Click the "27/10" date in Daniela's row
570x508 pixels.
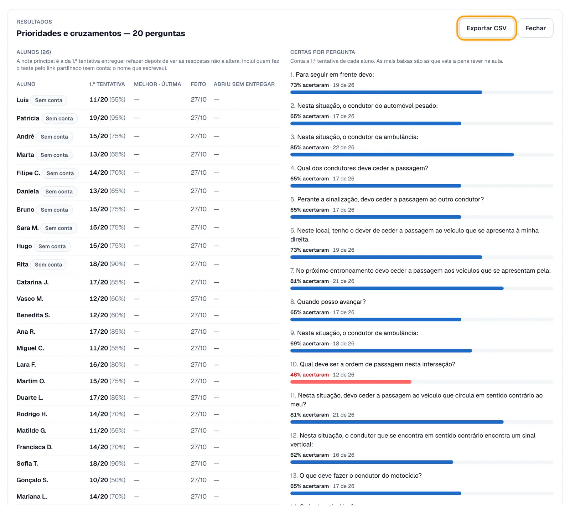198,191
